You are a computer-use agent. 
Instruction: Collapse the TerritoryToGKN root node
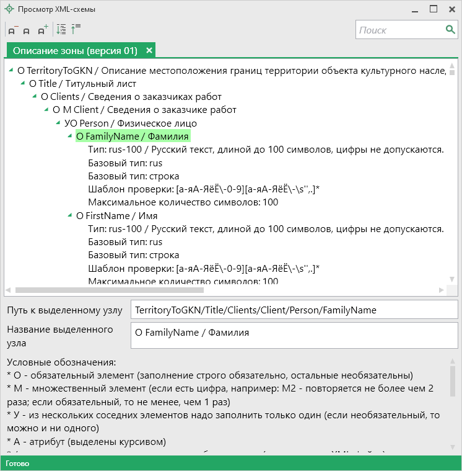(x=12, y=71)
